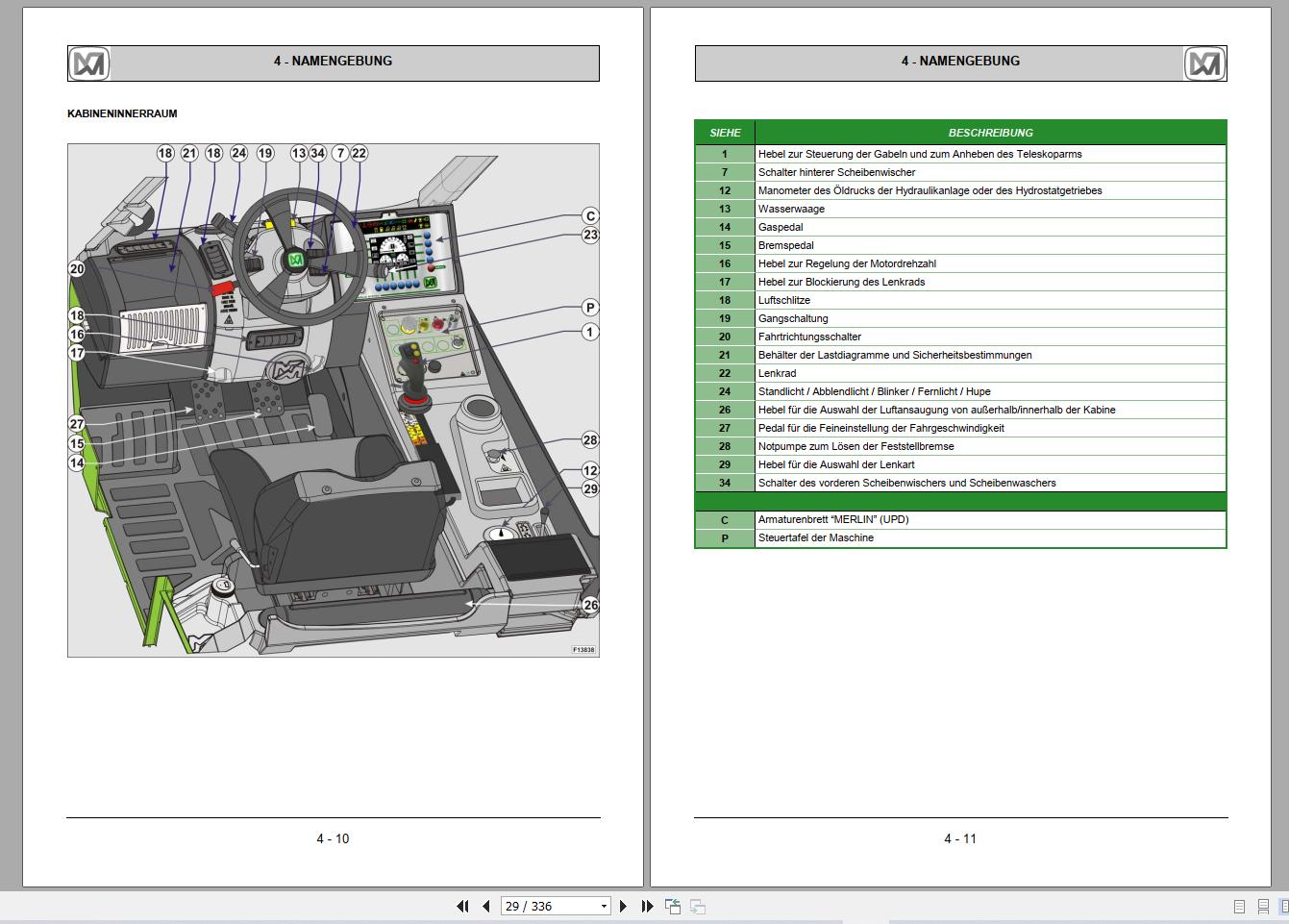This screenshot has height=924, width=1289.
Task: Click the Merlo logo on left page header
Action: point(89,63)
